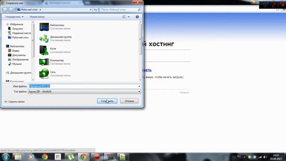Click the help question-mark icon
Image resolution: width=286 pixels, height=161 pixels.
tap(137, 17)
